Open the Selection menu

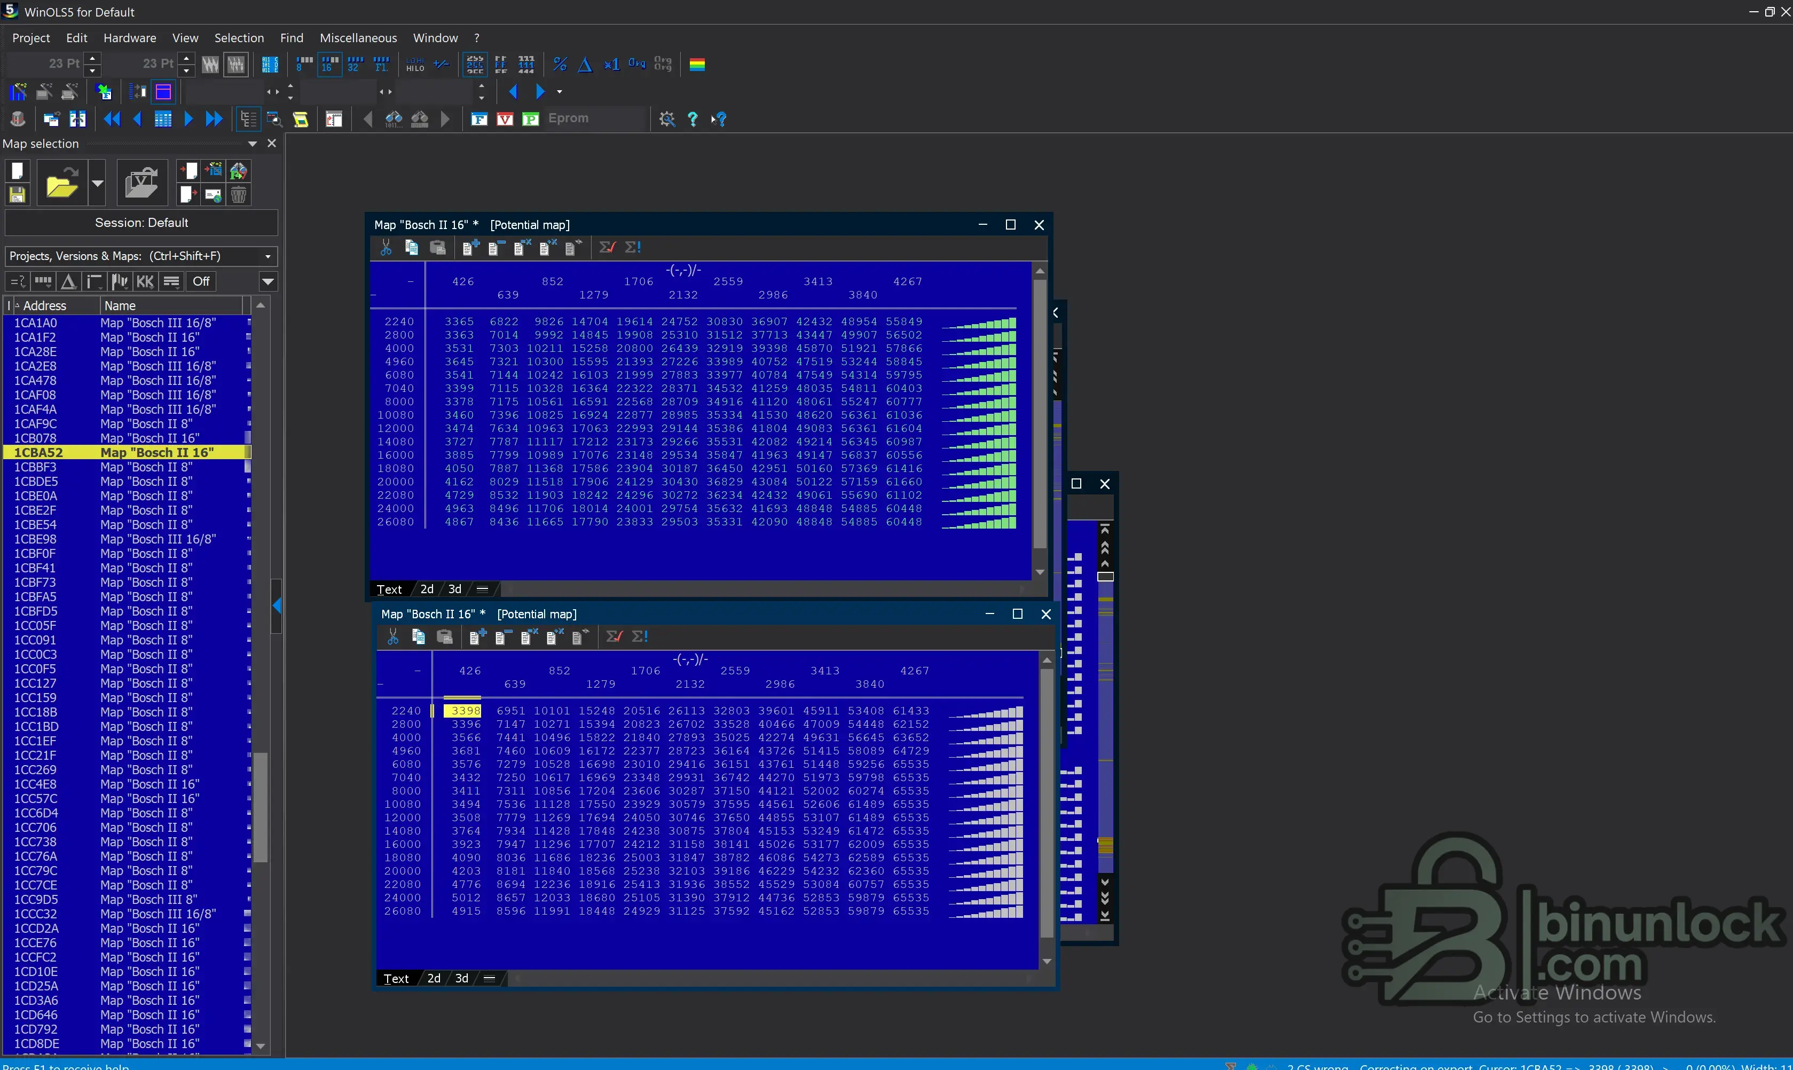pyautogui.click(x=239, y=38)
